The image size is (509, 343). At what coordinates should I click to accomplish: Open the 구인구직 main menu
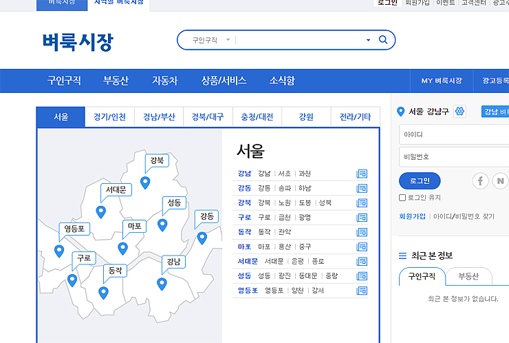click(64, 81)
